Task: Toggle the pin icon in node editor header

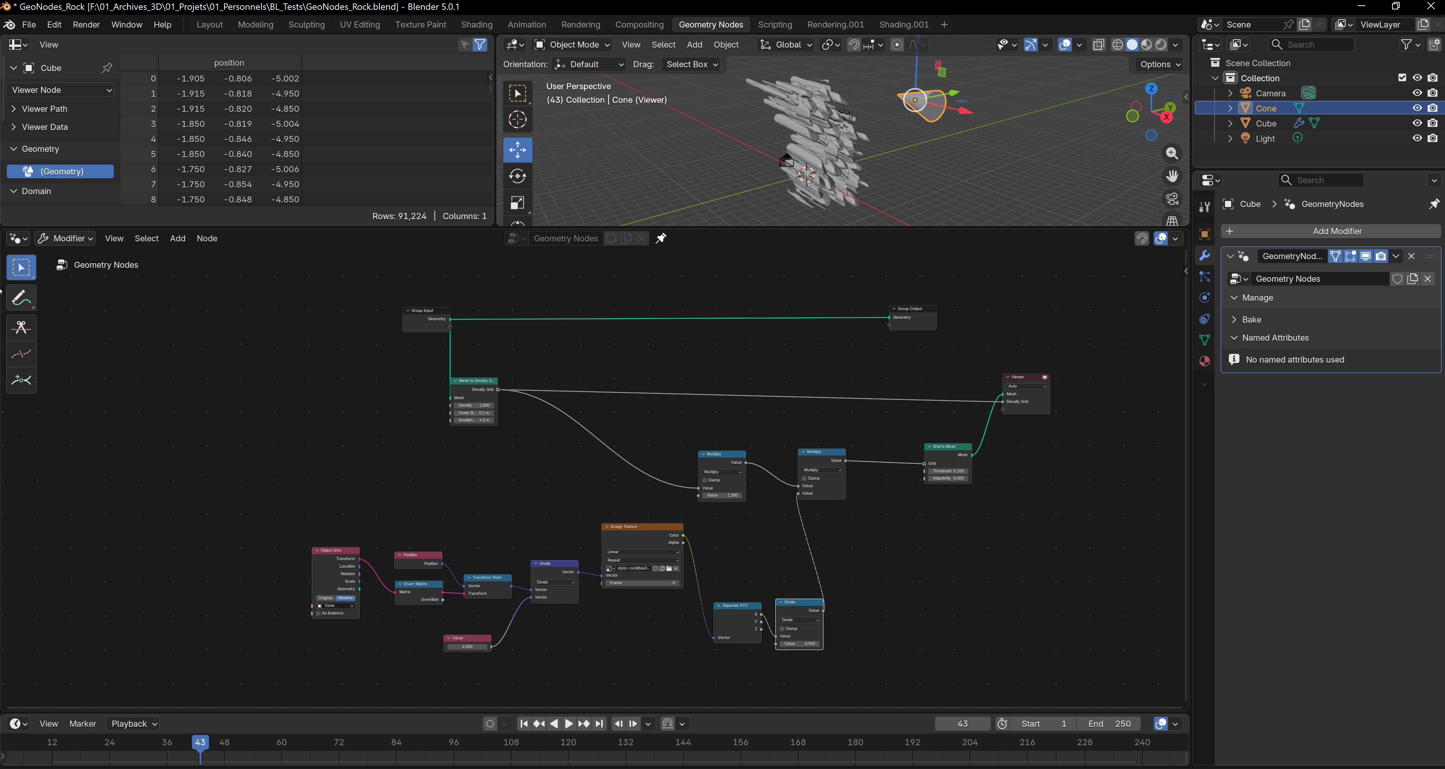Action: 661,238
